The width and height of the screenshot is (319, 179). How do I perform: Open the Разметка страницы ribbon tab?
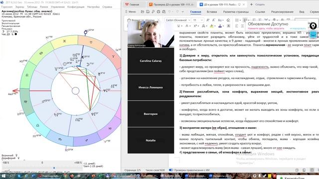[236, 12]
